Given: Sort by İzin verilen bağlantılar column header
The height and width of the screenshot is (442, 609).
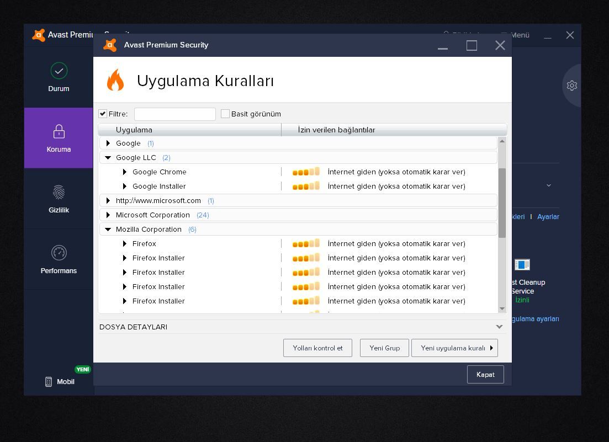Looking at the screenshot, I should tap(394, 130).
